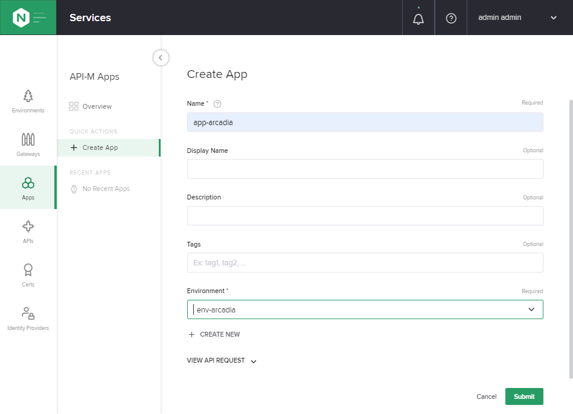Click the page vertical scrollbar
The image size is (573, 414).
(571, 239)
